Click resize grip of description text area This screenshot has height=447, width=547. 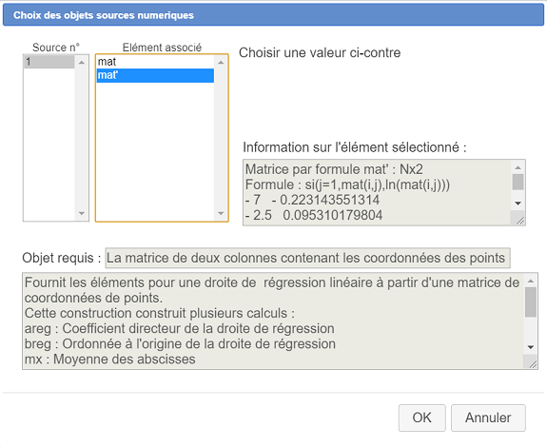pos(533,363)
